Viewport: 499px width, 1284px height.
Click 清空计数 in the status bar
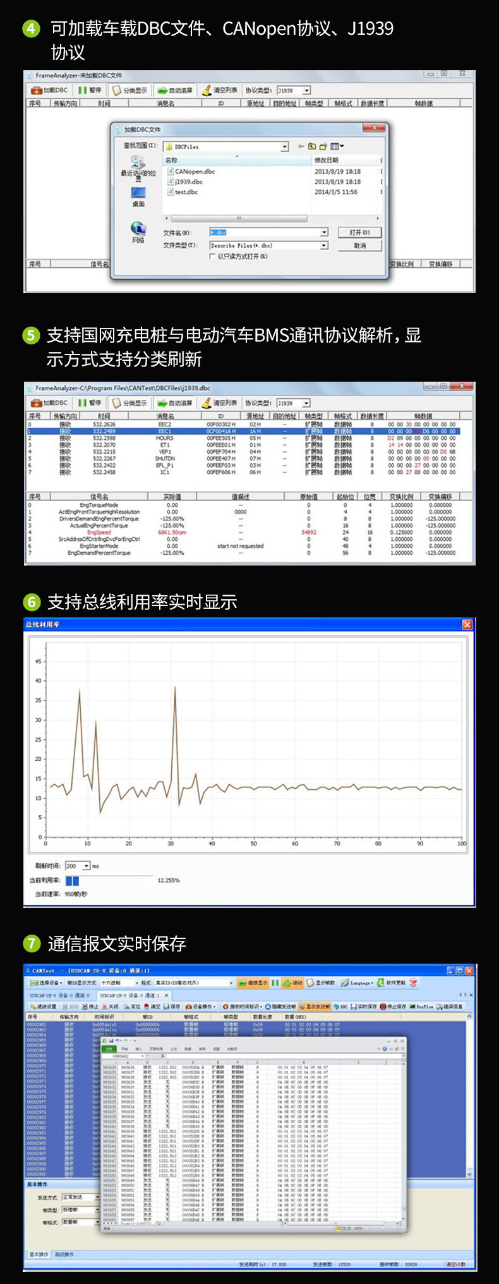[x=455, y=1264]
